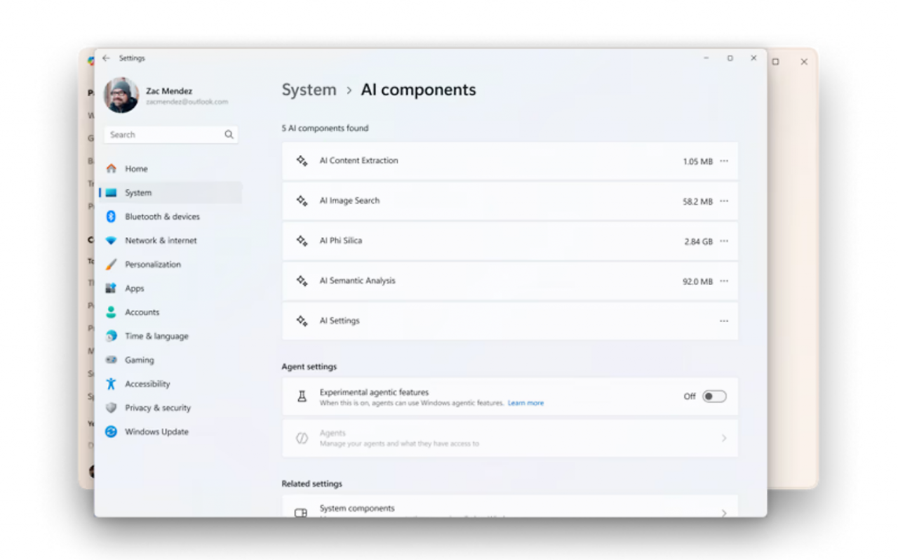Click the flask icon for Experimental agentic features
898x560 pixels.
pyautogui.click(x=302, y=396)
